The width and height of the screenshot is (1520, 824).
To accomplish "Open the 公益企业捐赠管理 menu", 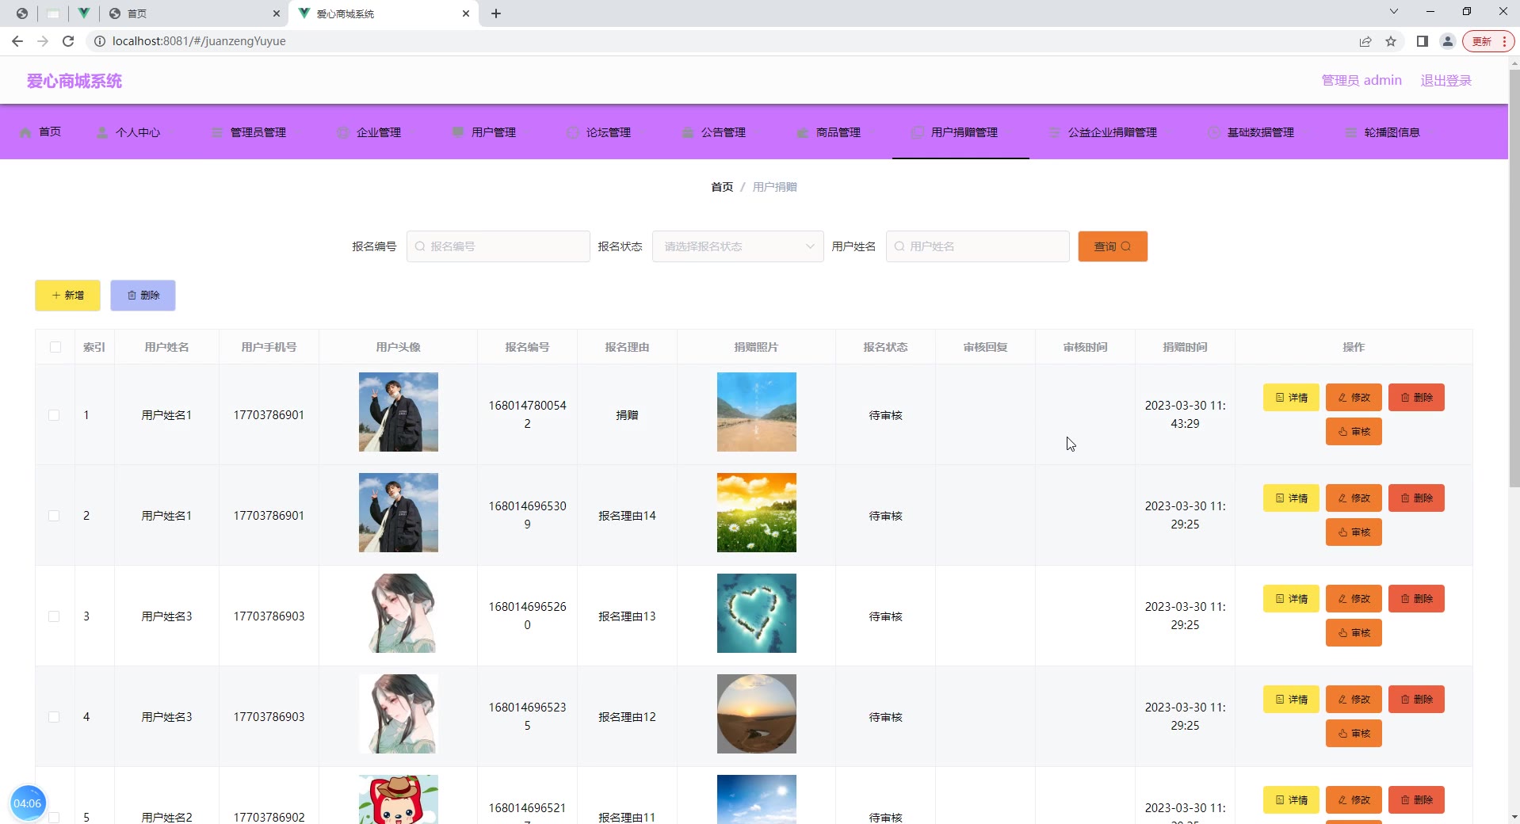I will click(1111, 132).
